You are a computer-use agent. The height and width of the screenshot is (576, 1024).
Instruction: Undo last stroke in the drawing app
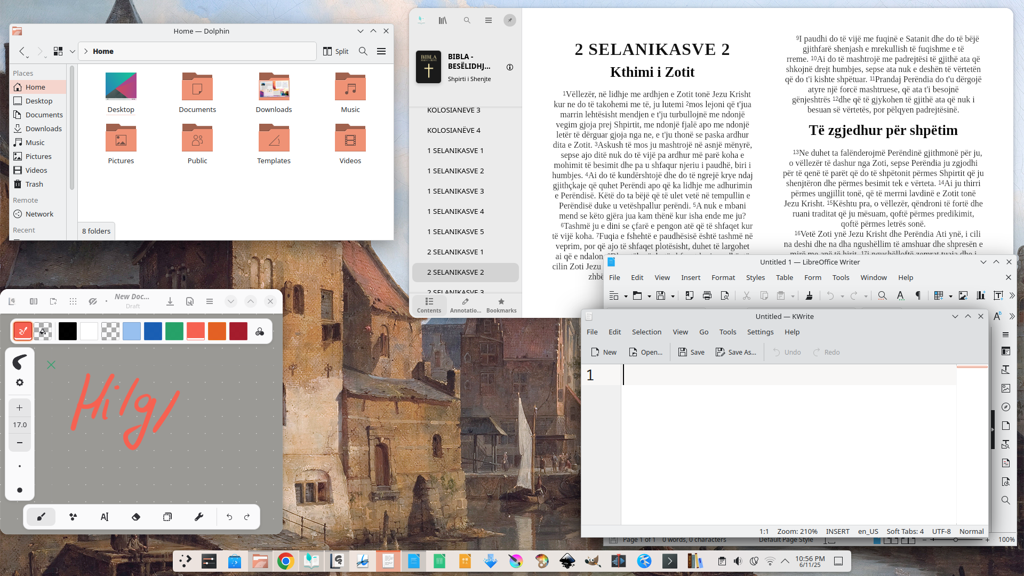(x=229, y=517)
